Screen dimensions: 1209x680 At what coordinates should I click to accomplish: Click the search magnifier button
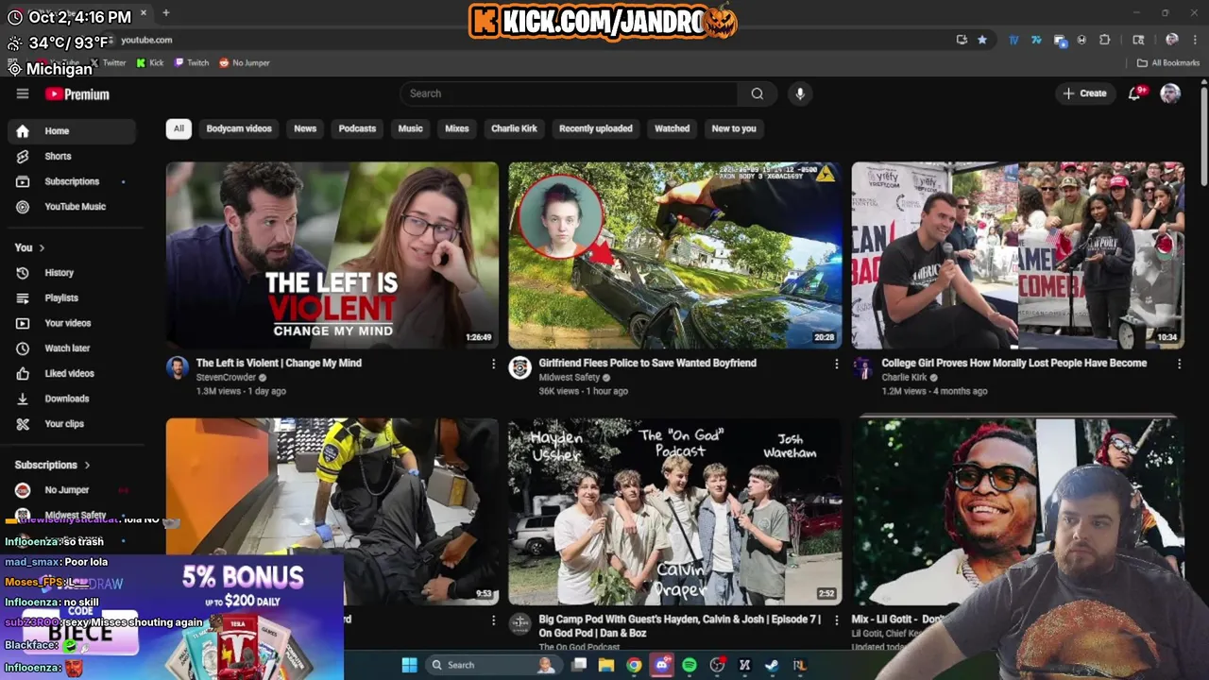(757, 93)
